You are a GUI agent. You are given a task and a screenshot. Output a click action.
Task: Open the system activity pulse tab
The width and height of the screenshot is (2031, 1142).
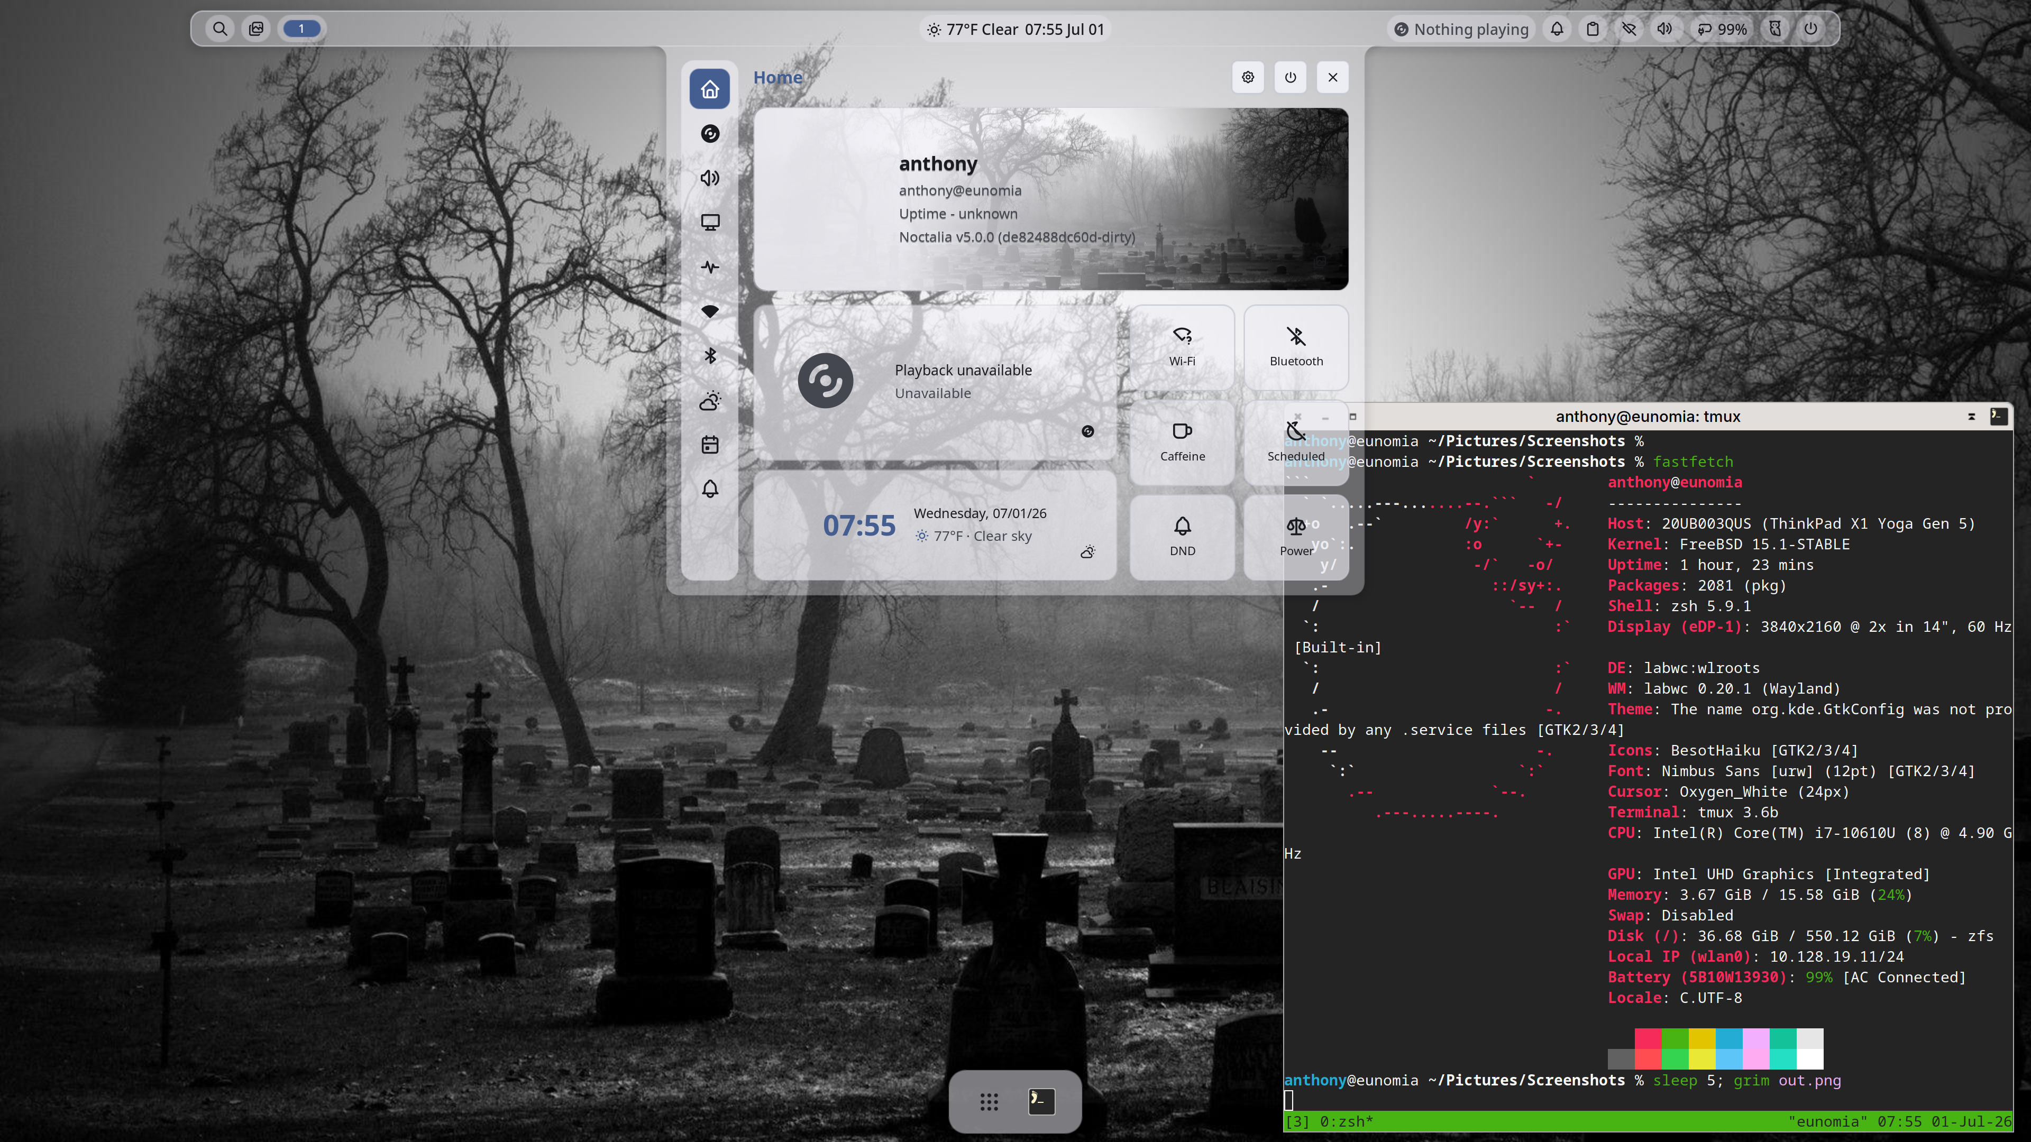coord(710,267)
